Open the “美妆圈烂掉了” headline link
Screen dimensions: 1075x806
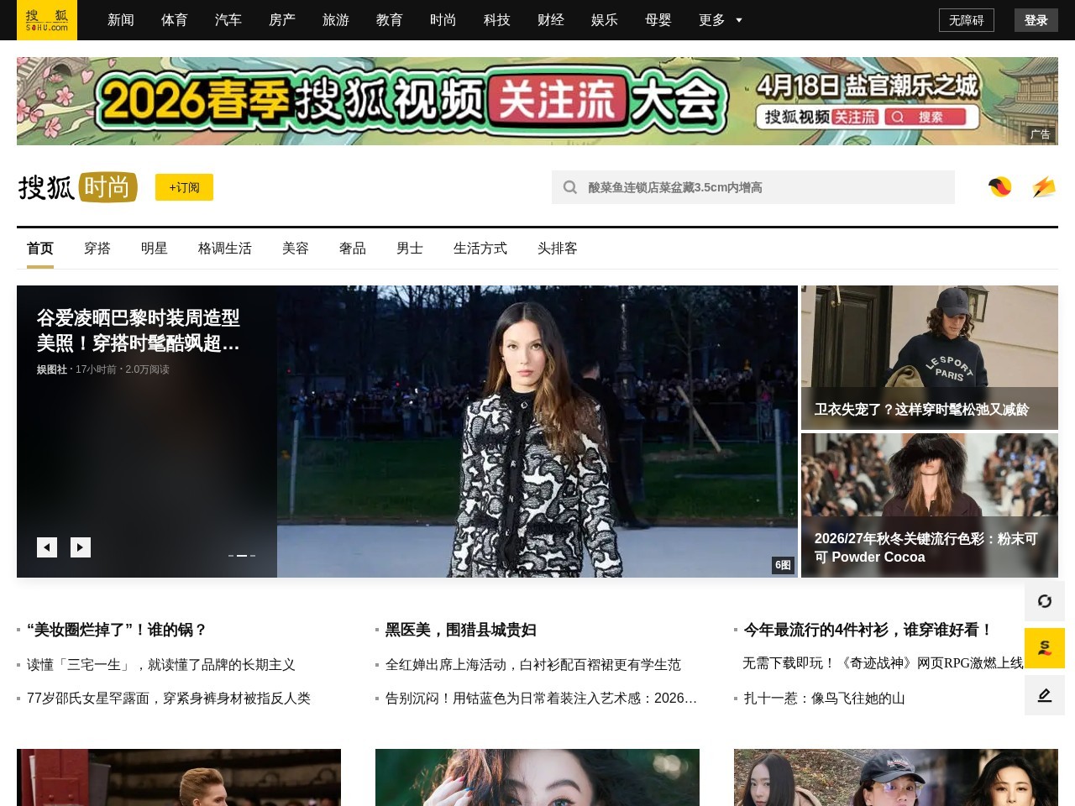pyautogui.click(x=117, y=630)
